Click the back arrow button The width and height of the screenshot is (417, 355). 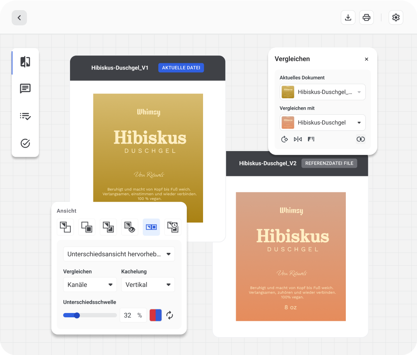[19, 18]
